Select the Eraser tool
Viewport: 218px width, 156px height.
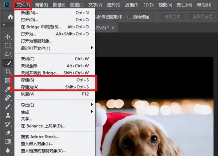tap(8, 133)
